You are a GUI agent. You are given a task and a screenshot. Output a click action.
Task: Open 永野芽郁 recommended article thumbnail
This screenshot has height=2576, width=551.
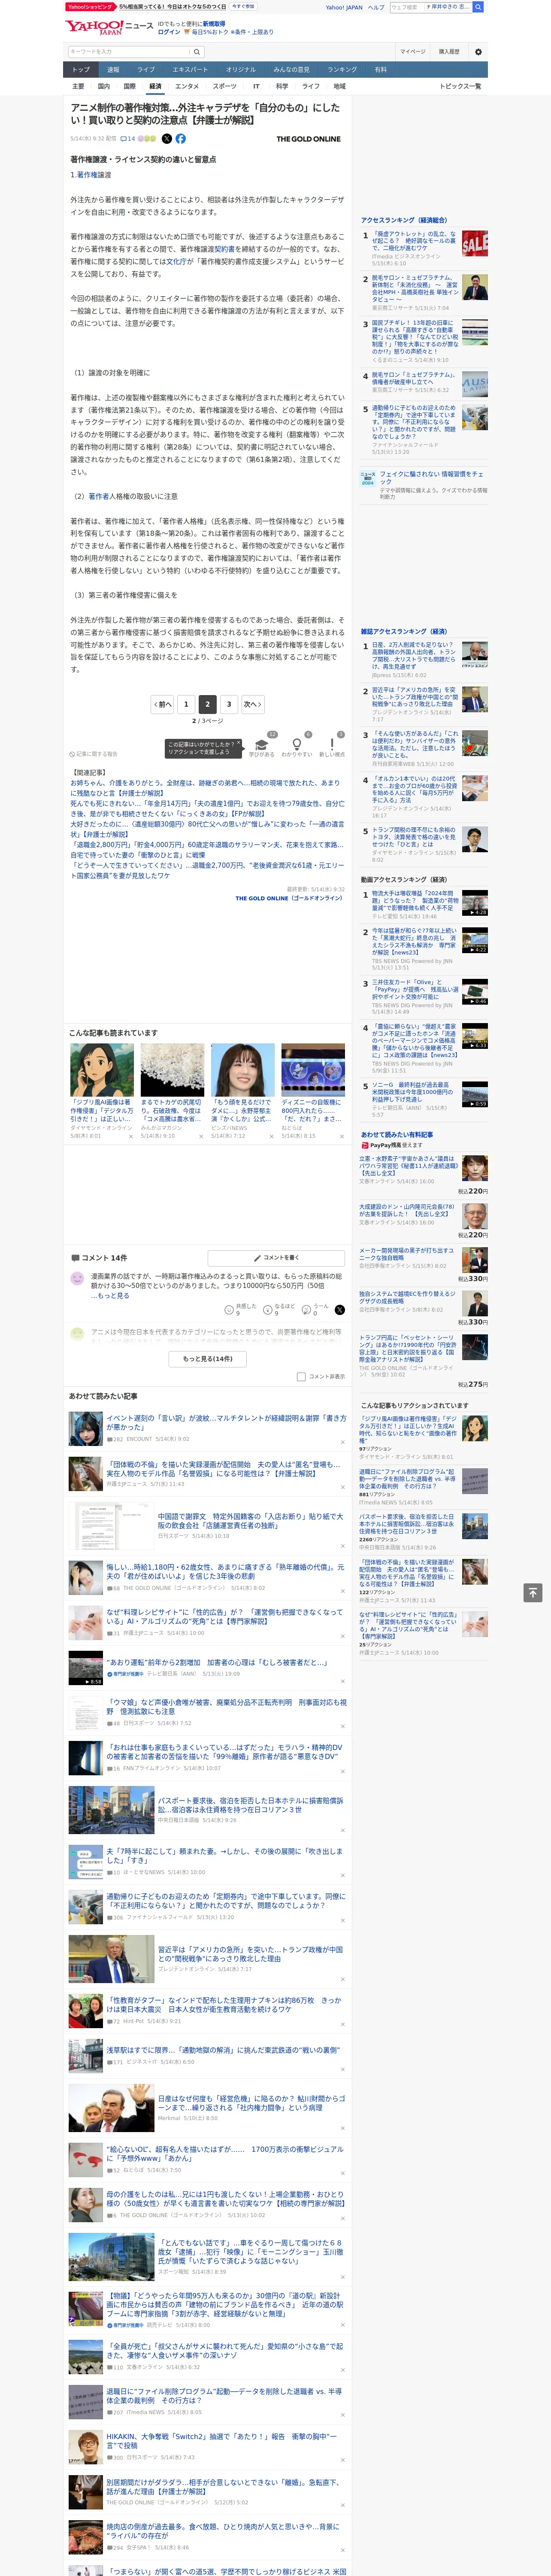pyautogui.click(x=243, y=1069)
